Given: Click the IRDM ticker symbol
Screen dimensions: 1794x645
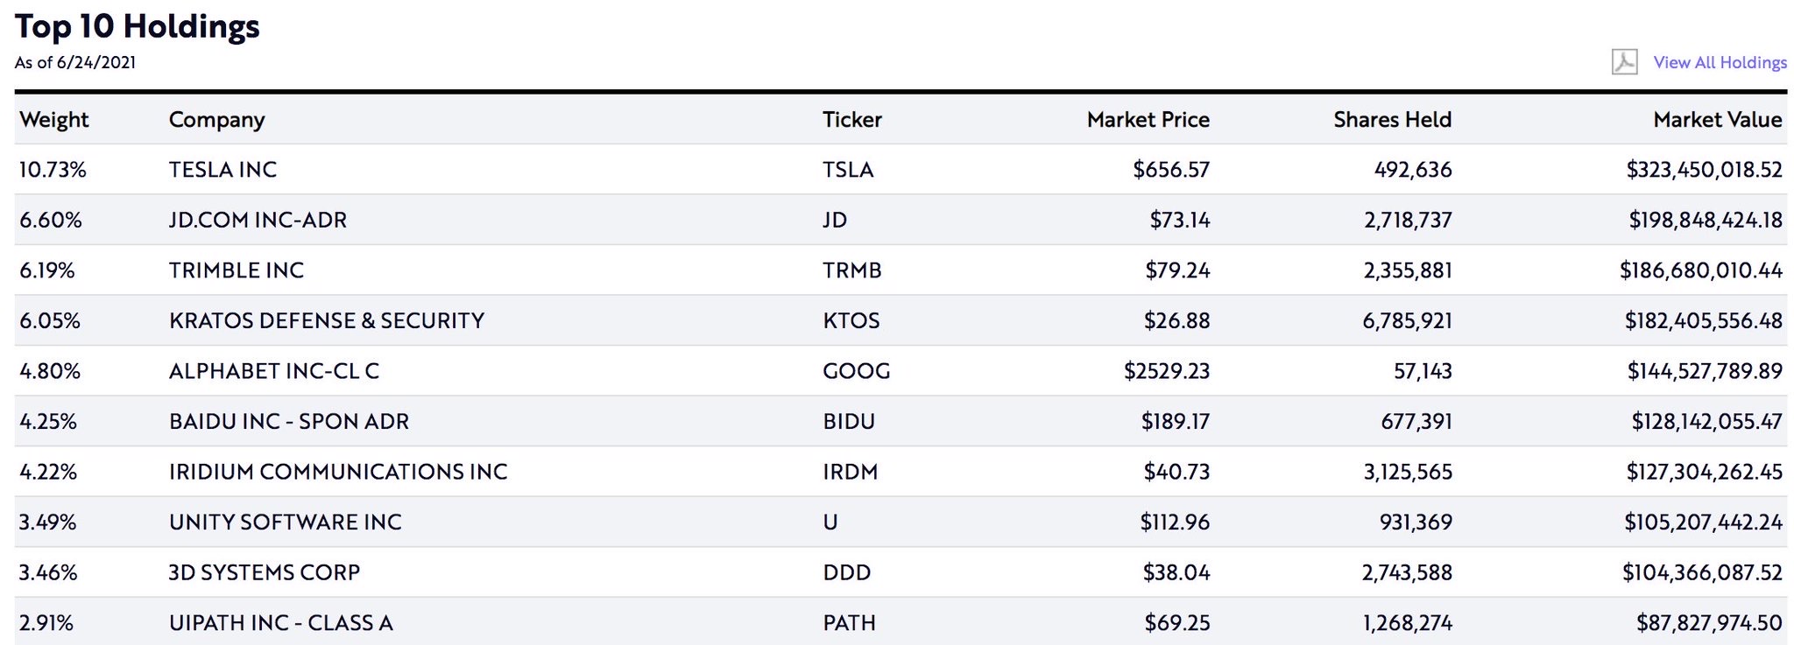Looking at the screenshot, I should [x=850, y=473].
